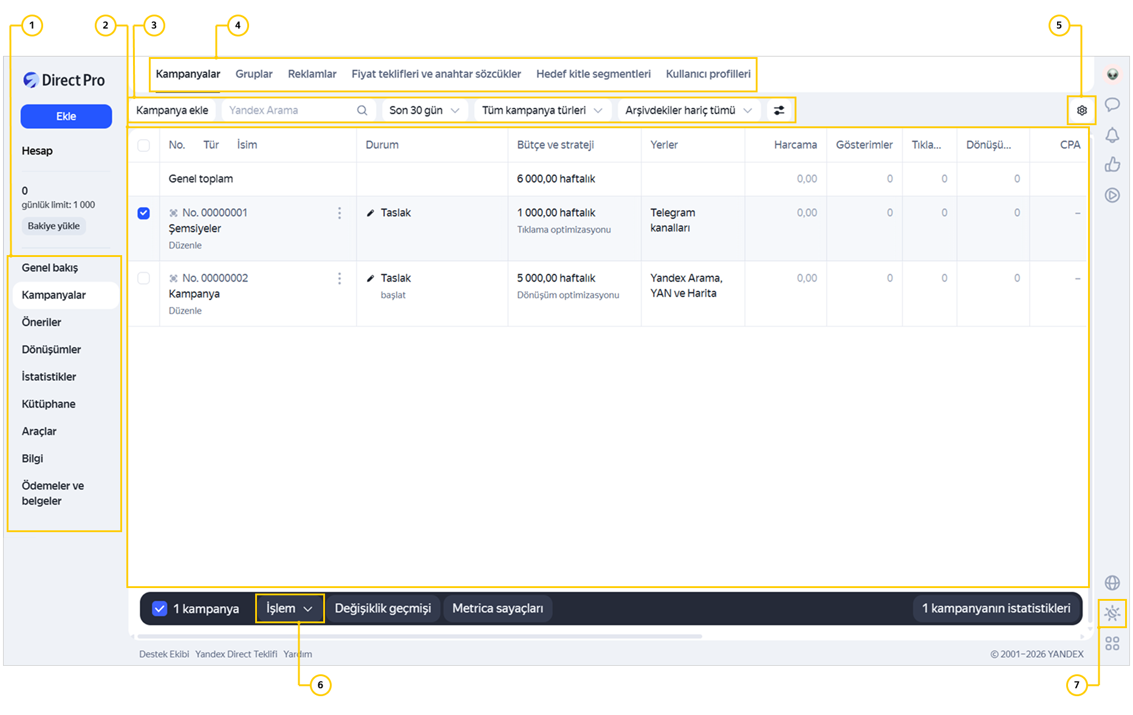The width and height of the screenshot is (1133, 715).
Task: Click "1 kampanyanın istatistikleri" button
Action: (996, 609)
